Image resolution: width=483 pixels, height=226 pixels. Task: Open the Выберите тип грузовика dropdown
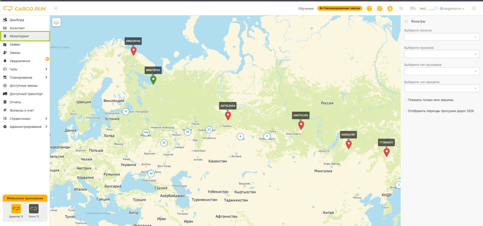coord(442,71)
